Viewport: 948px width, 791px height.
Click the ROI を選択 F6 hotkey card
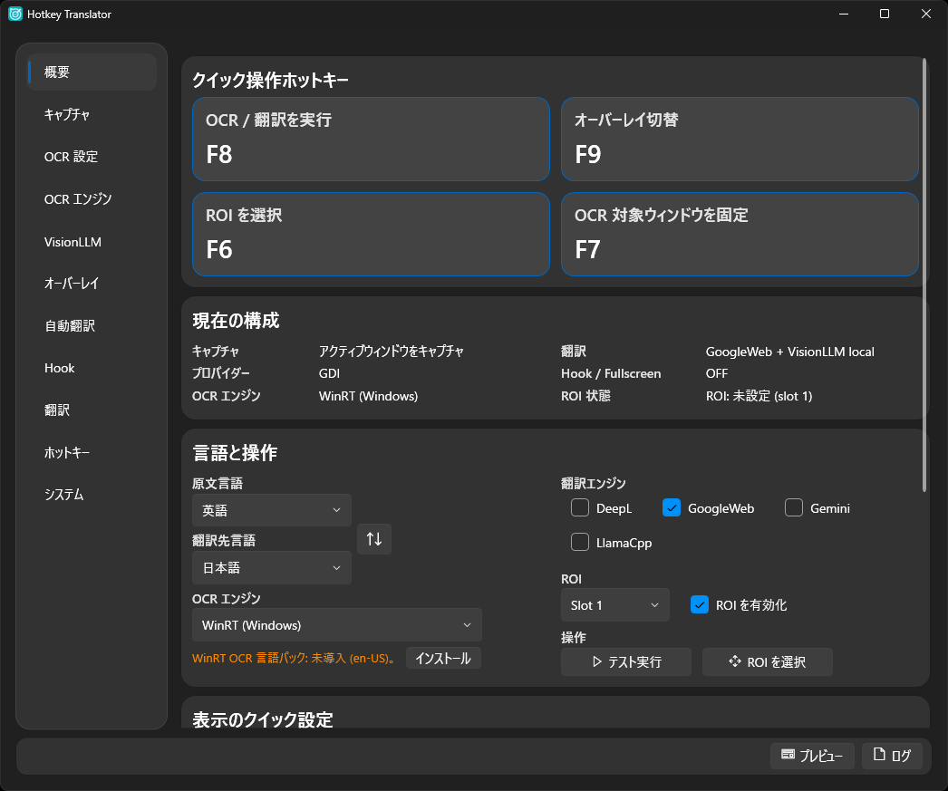tap(371, 234)
